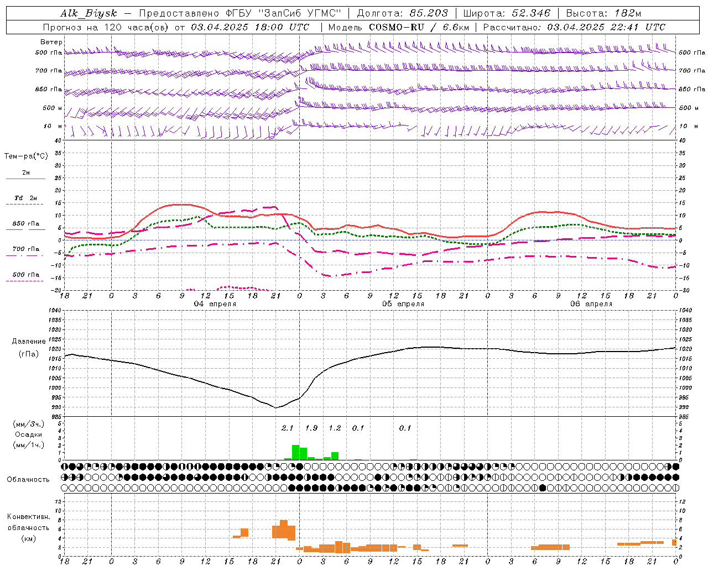Click '500 гПа' temperature legend with dashed line

tap(25, 275)
